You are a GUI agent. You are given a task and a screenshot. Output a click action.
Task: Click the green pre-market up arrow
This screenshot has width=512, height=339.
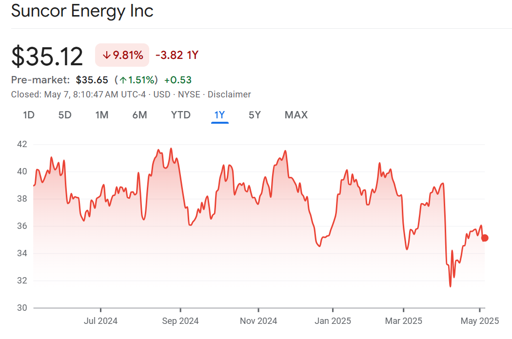pos(123,80)
